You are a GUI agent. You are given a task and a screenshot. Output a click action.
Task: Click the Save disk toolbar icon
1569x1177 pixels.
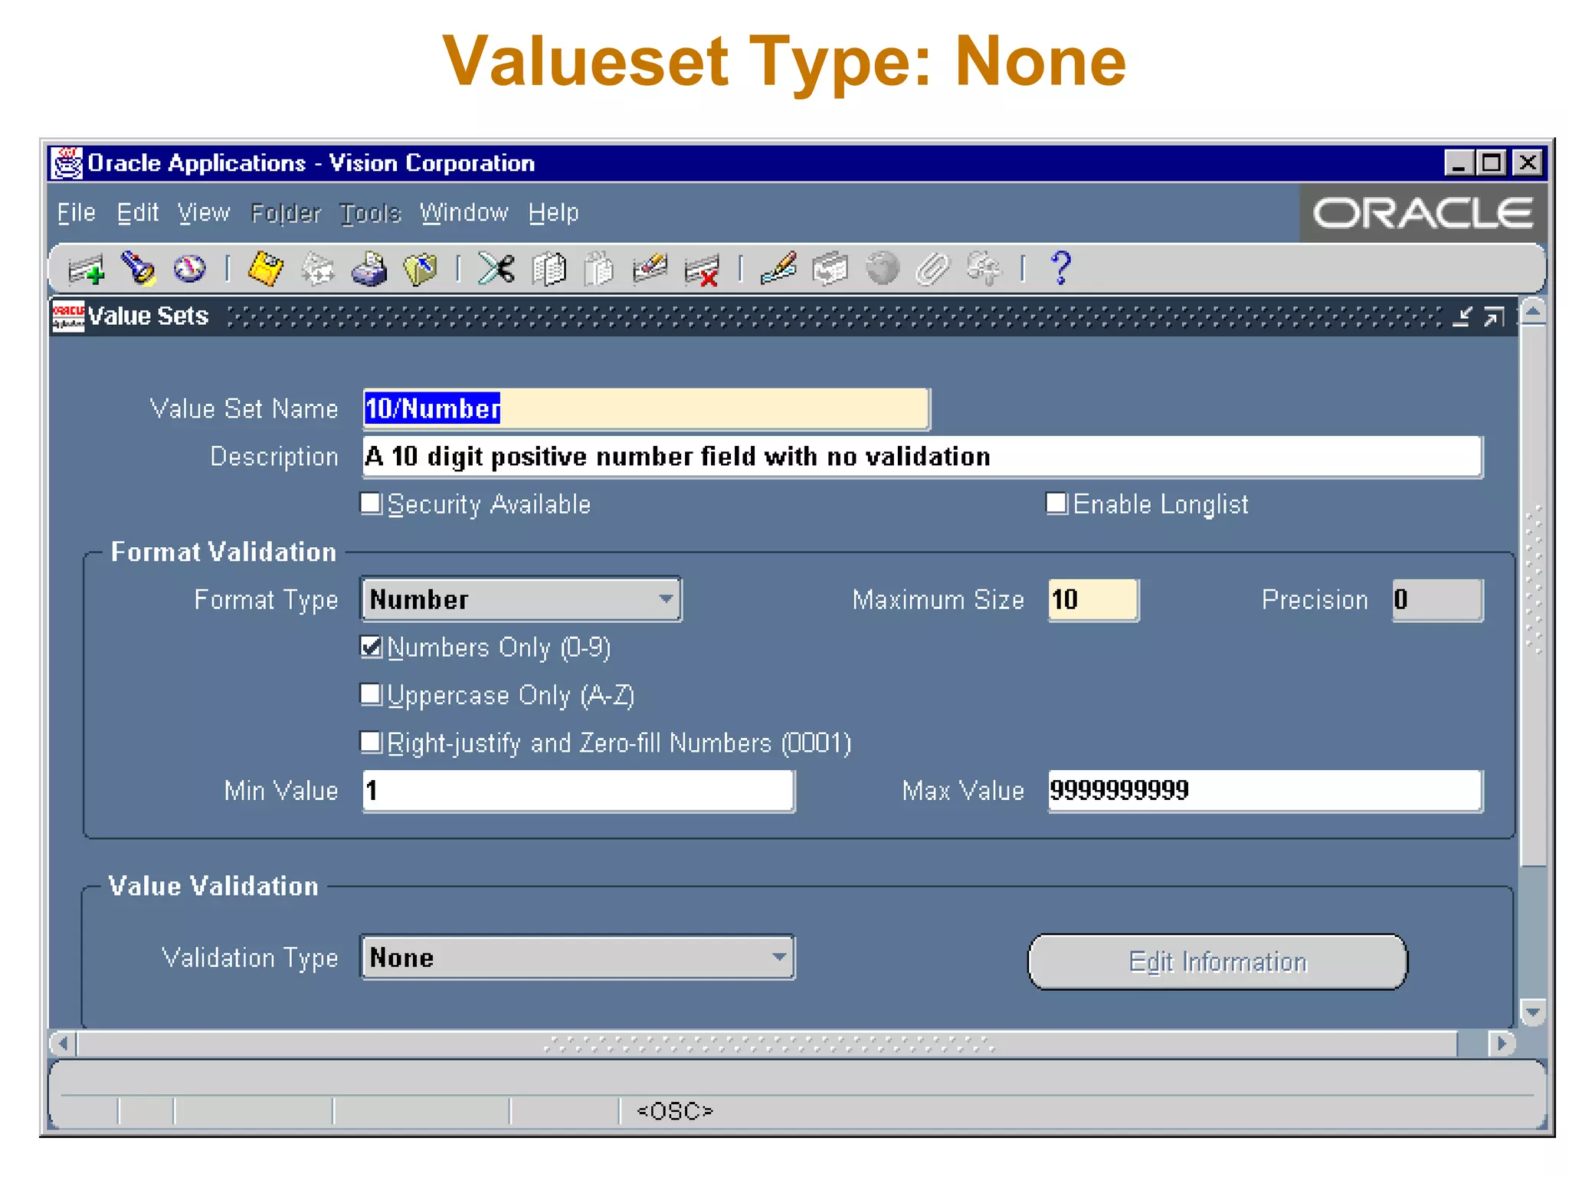[x=265, y=269]
